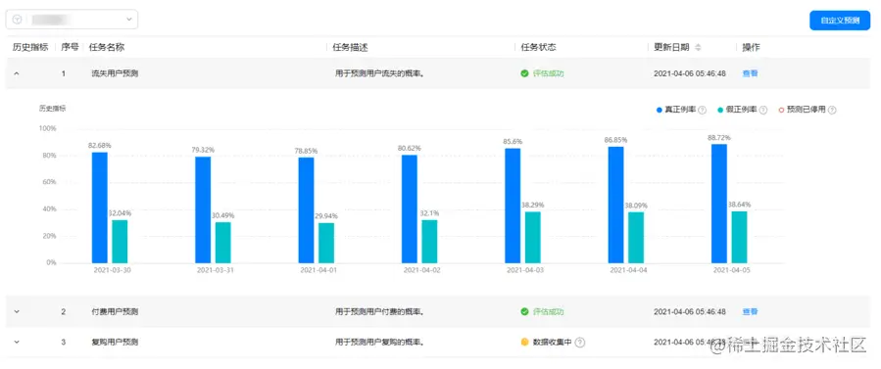Image resolution: width=881 pixels, height=369 pixels.
Task: Click description 用于预测用户流失的概率。
Action: pos(379,73)
